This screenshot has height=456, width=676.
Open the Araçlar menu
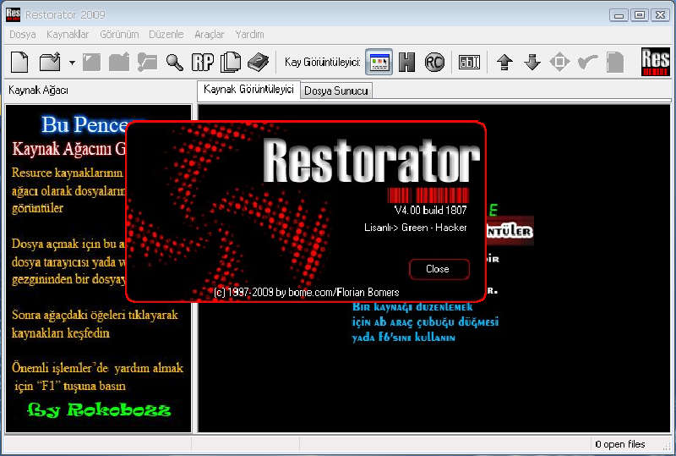click(209, 35)
